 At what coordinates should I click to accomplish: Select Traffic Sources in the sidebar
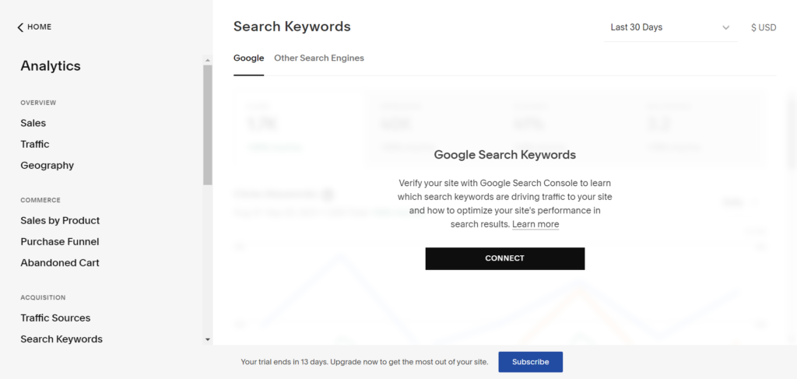(55, 318)
